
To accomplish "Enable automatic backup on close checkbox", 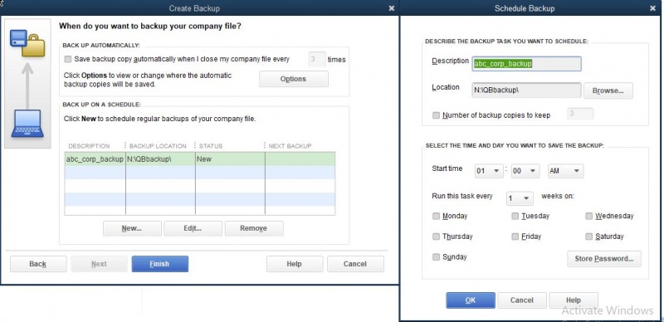I will point(67,59).
